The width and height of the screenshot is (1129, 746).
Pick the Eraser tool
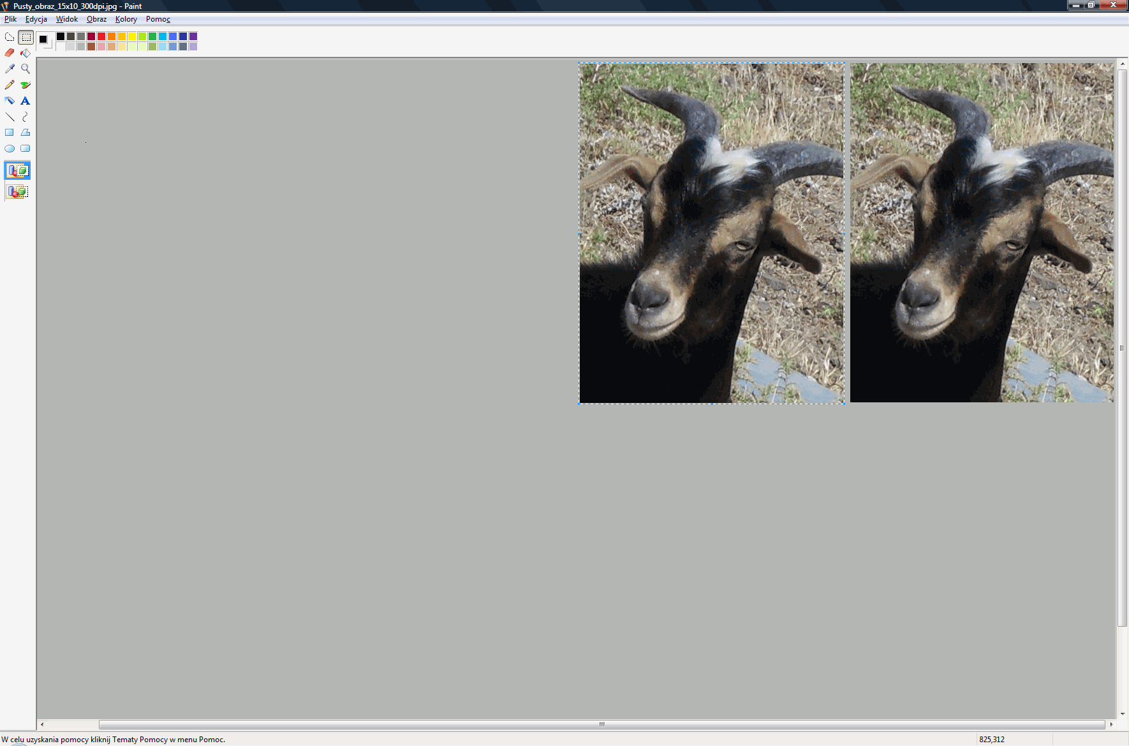tap(10, 53)
